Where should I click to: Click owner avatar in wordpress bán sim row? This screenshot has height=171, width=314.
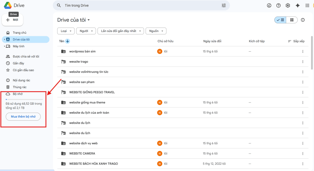159,51
